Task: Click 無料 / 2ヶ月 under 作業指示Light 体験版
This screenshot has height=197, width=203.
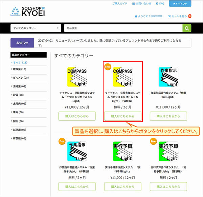Action: [x=77, y=178]
